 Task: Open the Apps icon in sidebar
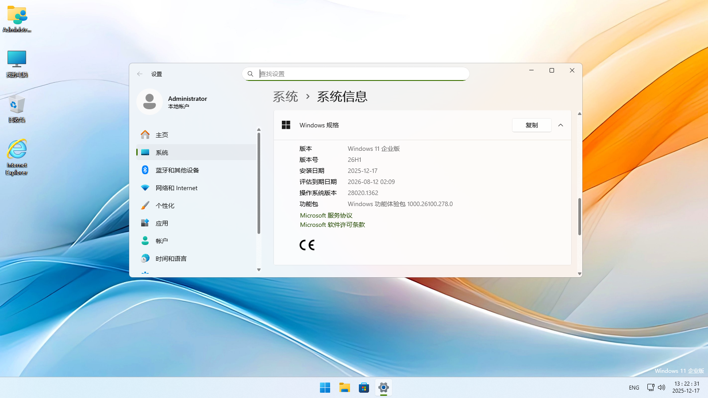pyautogui.click(x=145, y=223)
